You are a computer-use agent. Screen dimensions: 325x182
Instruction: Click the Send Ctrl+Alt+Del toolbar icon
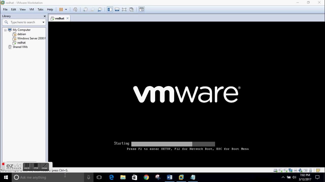point(75,9)
